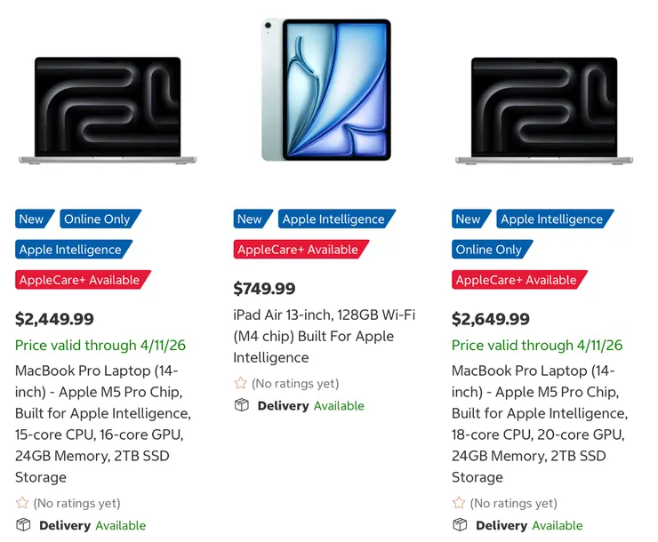The width and height of the screenshot is (658, 542).
Task: Click the Online Only badge on the $2,449.99 MacBook
Action: coord(97,219)
